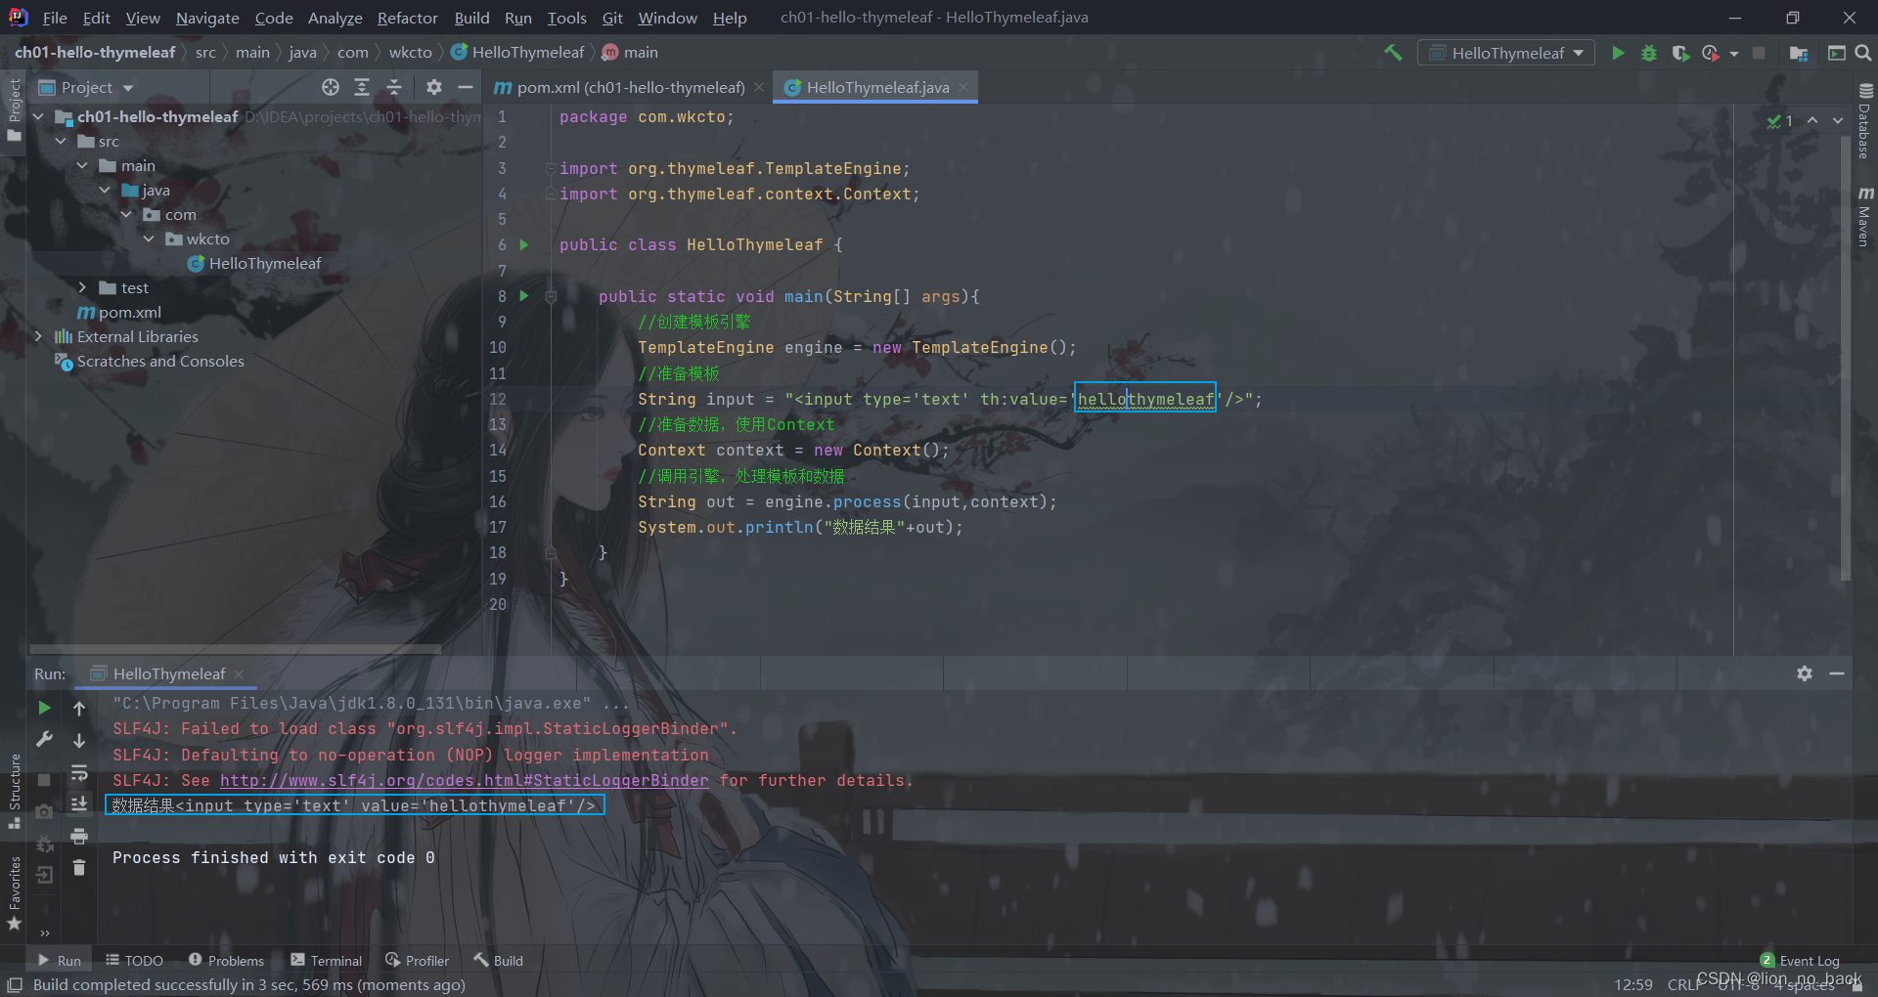This screenshot has height=997, width=1878.
Task: Open Search Everywhere magnifier icon
Action: coord(1863,53)
